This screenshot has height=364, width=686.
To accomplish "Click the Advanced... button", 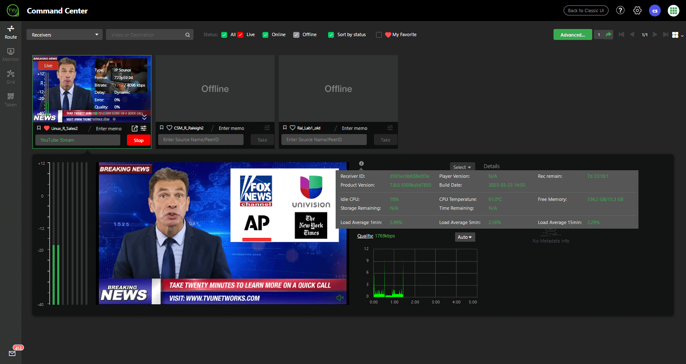I will pyautogui.click(x=572, y=34).
